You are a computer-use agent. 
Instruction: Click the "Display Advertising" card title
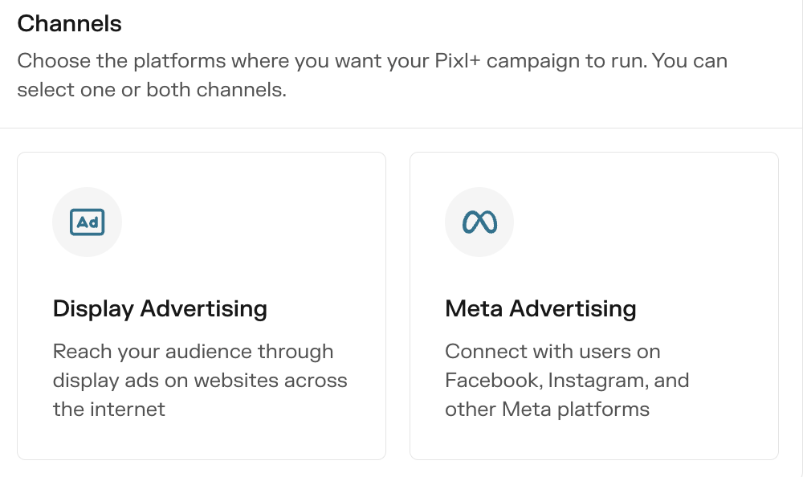click(x=160, y=308)
